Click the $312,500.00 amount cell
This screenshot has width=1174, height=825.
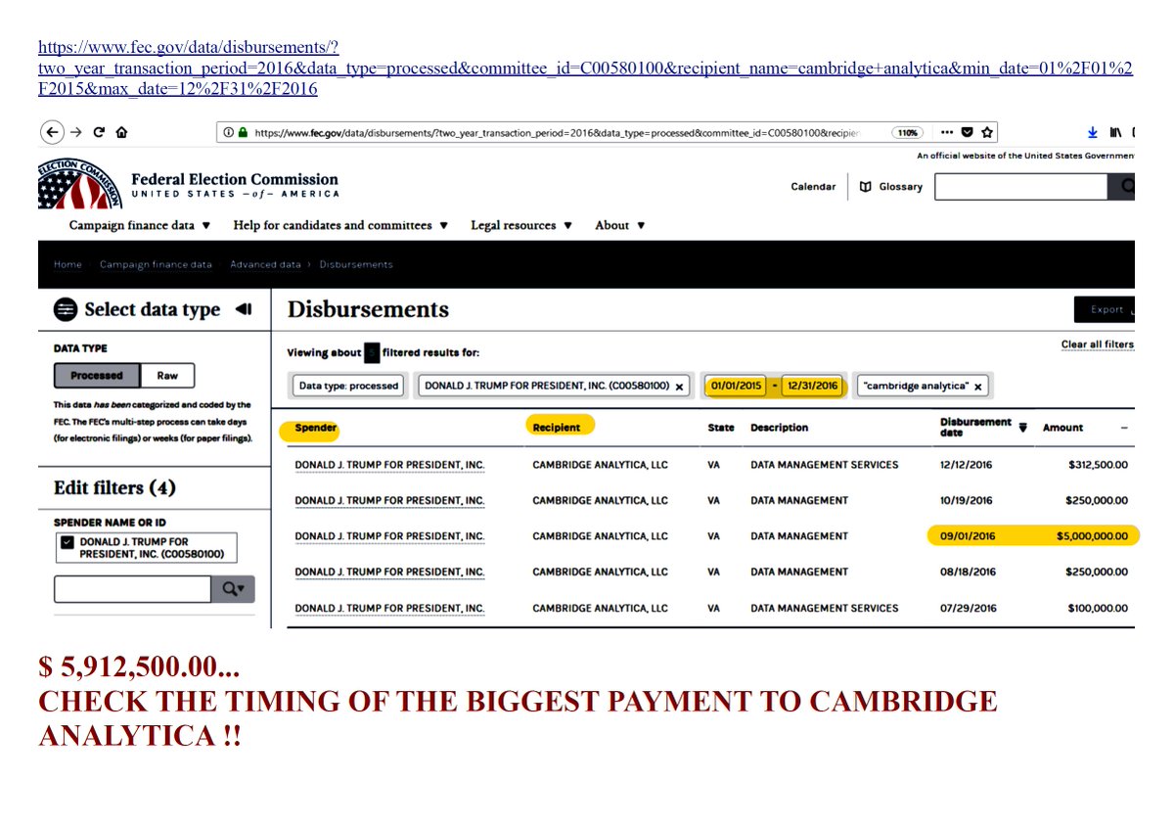pos(1098,465)
